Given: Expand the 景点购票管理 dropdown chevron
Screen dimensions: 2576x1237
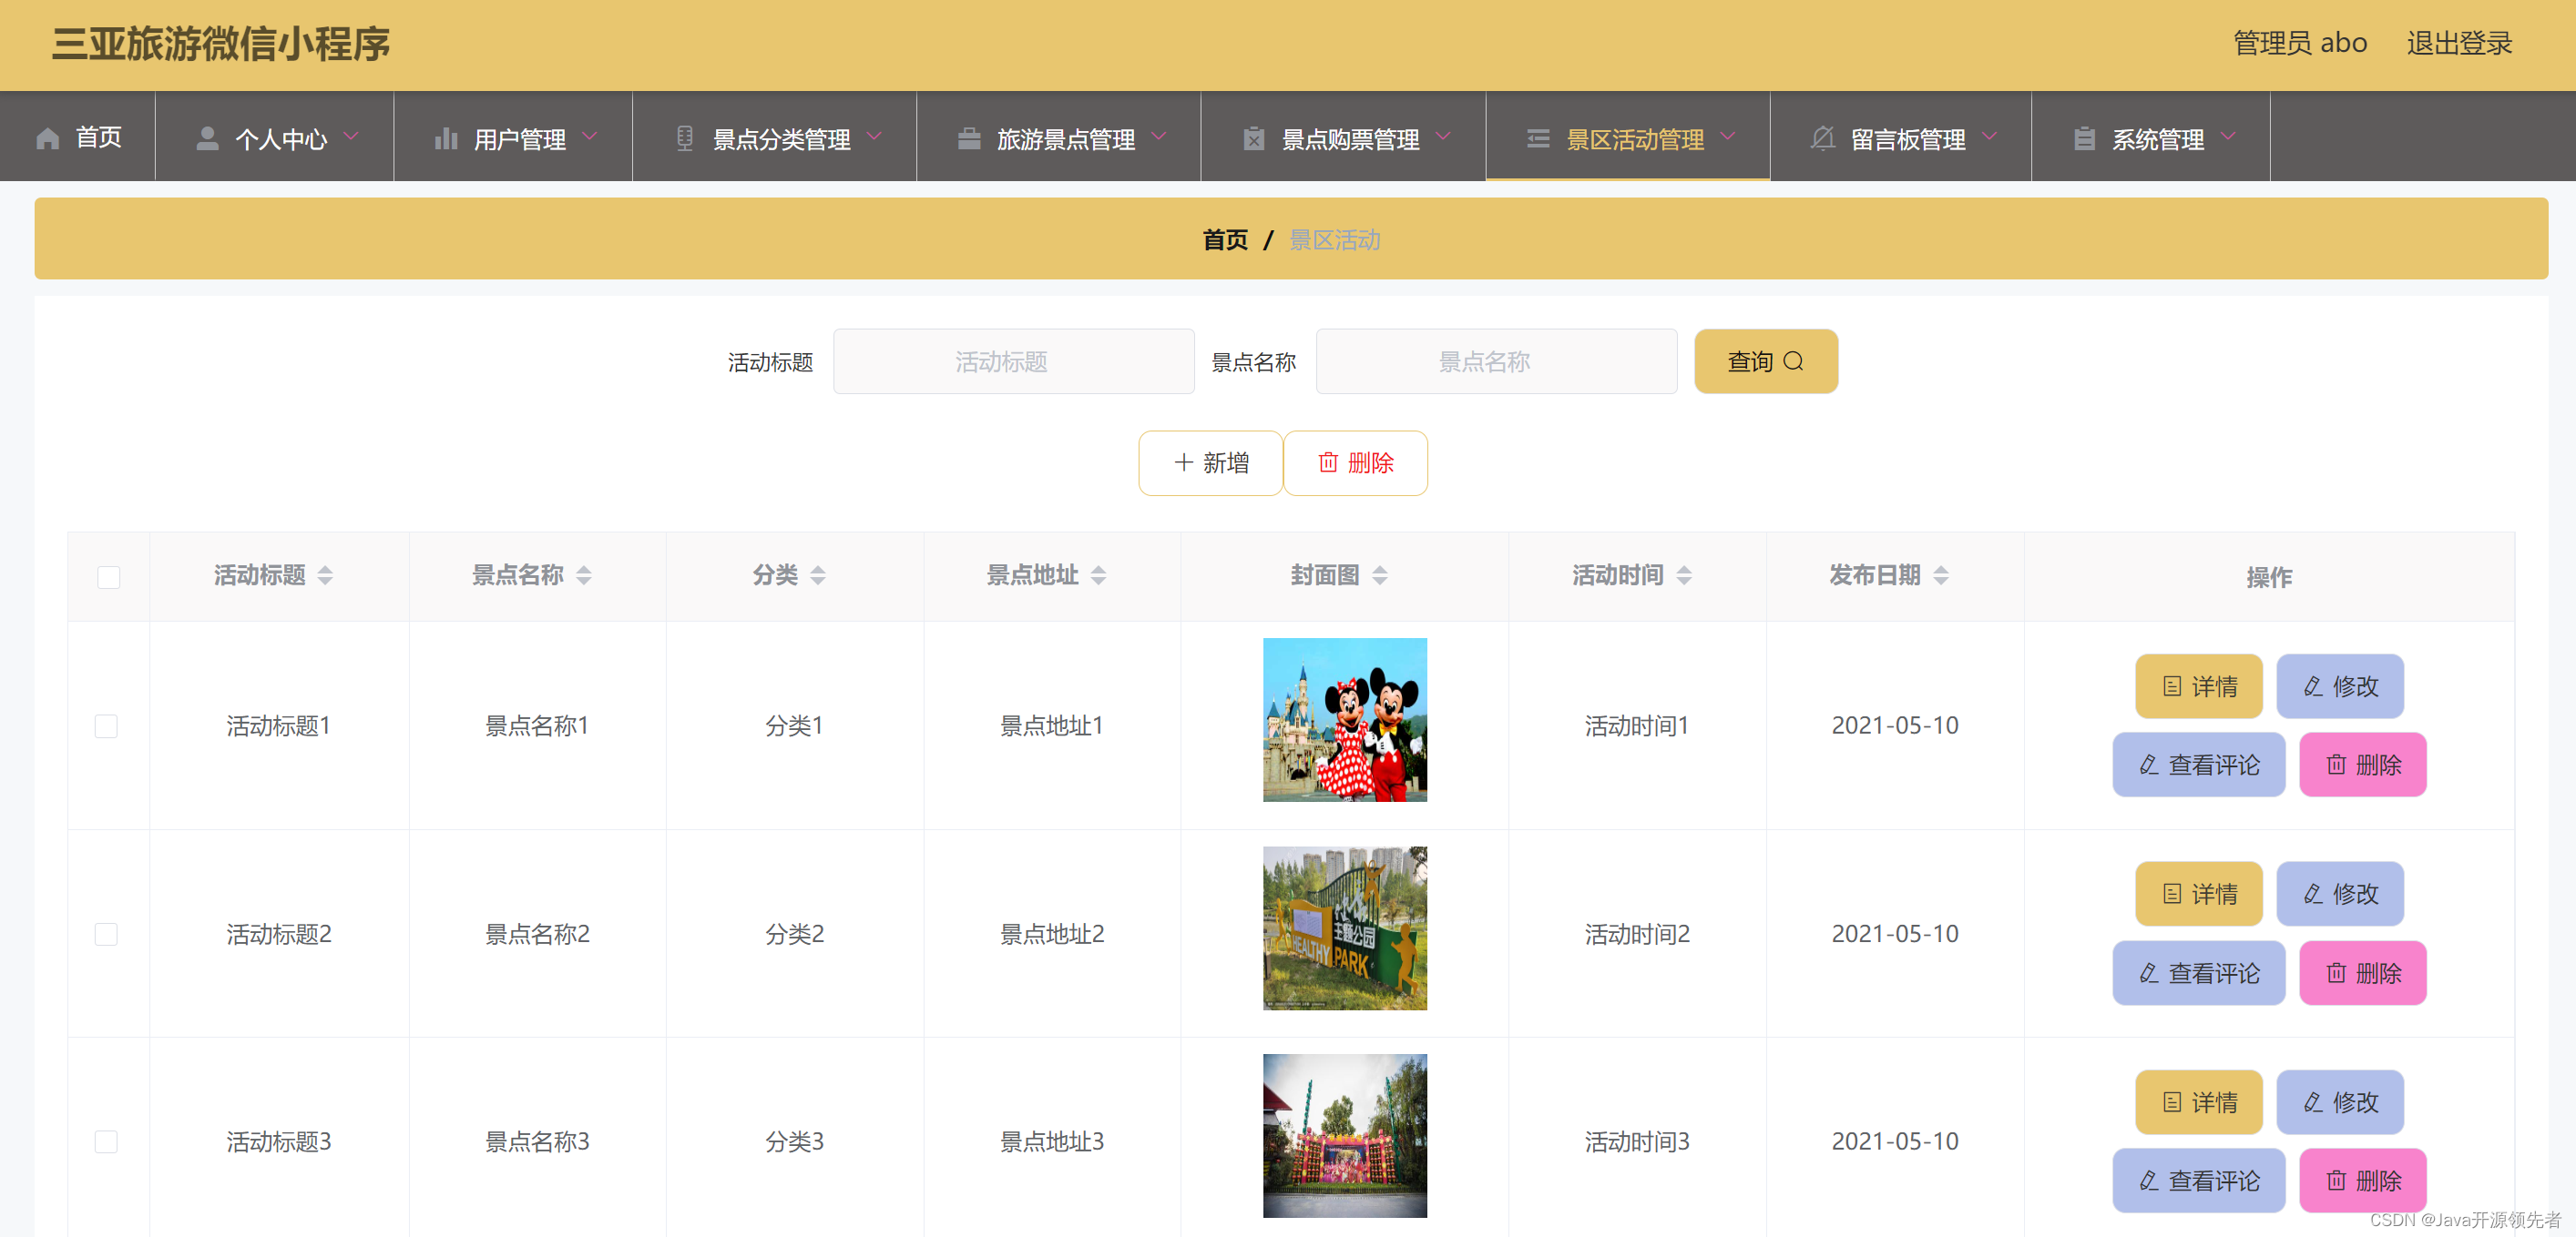Looking at the screenshot, I should 1442,136.
